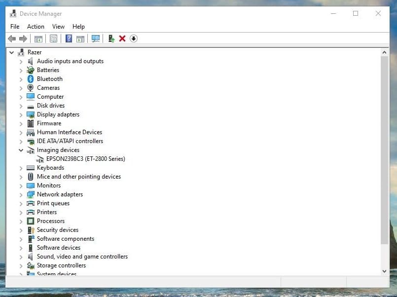This screenshot has height=297, width=397.
Task: Open the File menu
Action: pyautogui.click(x=15, y=27)
